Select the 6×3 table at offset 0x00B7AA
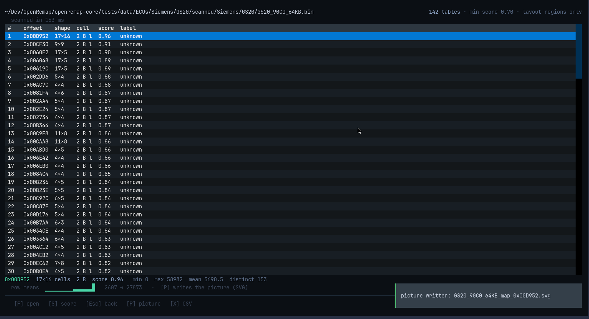 click(290, 223)
